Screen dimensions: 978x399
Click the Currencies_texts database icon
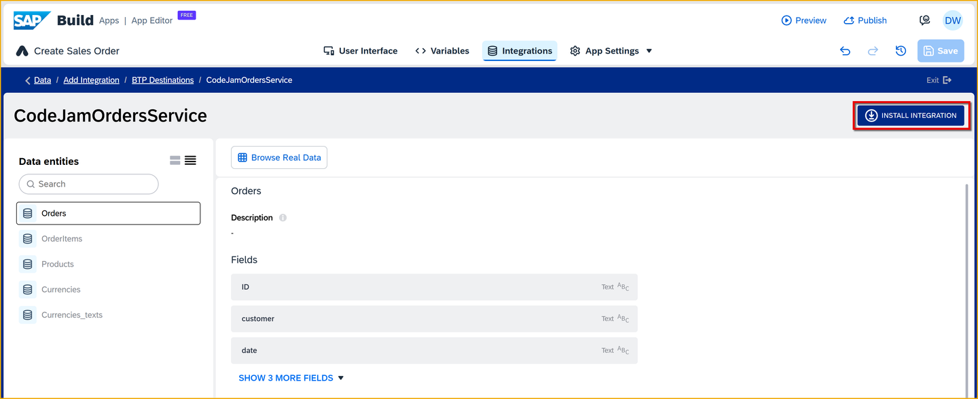(x=27, y=315)
